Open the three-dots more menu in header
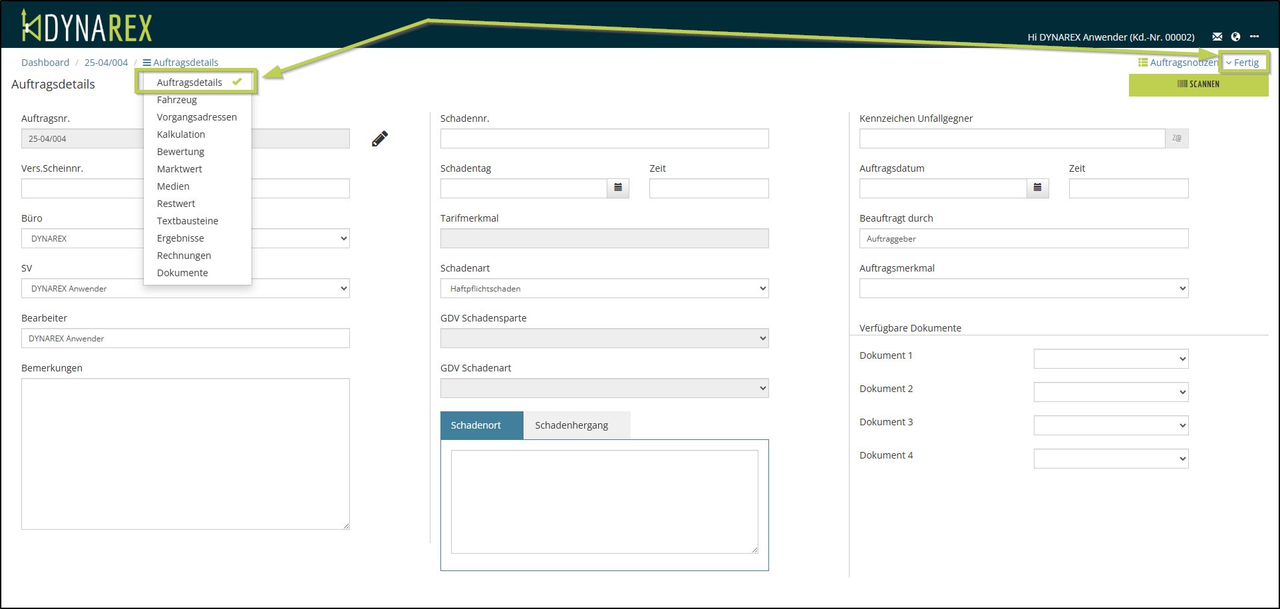Image resolution: width=1280 pixels, height=609 pixels. coord(1254,37)
